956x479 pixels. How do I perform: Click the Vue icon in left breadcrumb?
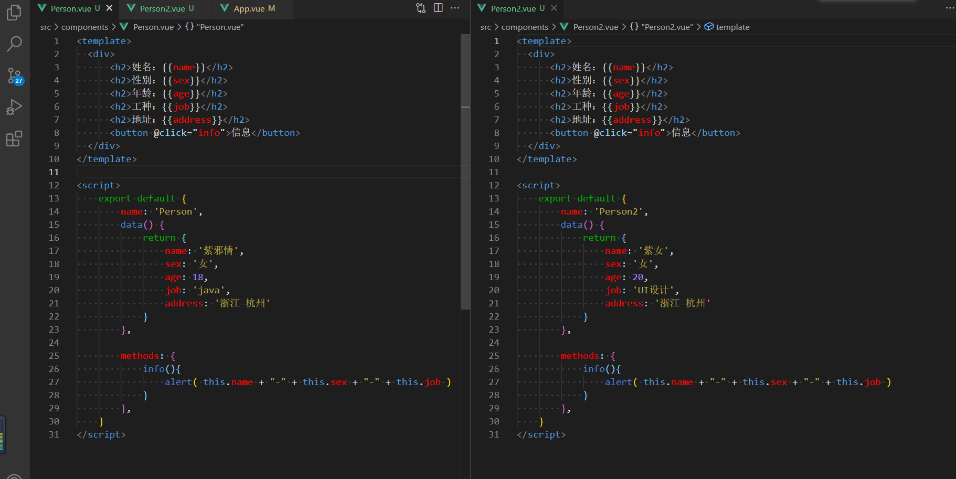[124, 27]
